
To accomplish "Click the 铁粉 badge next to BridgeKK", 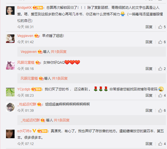I will tap(38, 8).
